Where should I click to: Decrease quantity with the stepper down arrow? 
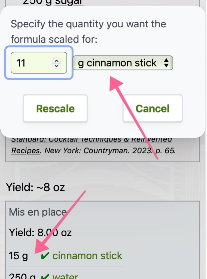click(57, 65)
